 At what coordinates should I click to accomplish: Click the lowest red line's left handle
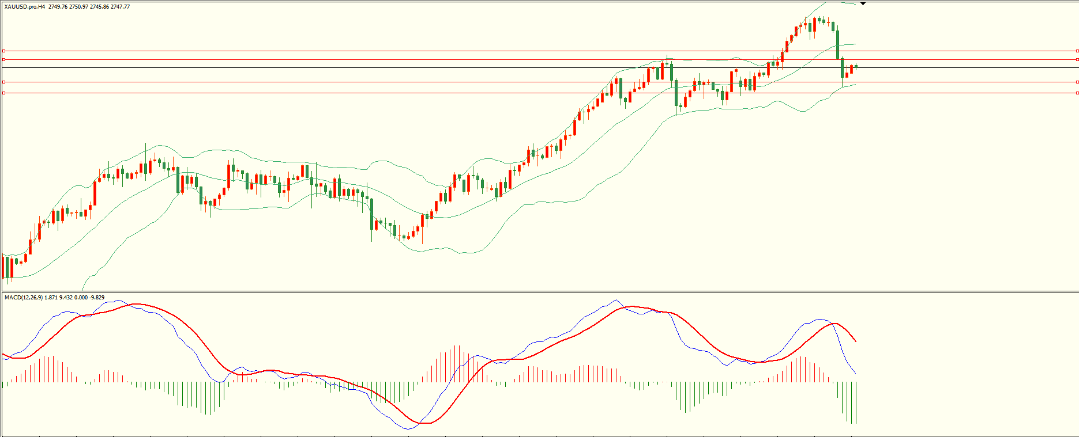(3, 93)
